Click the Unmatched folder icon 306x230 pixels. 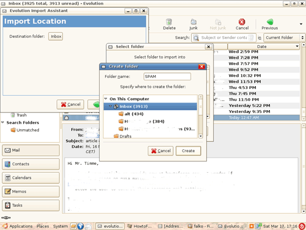pyautogui.click(x=13, y=130)
